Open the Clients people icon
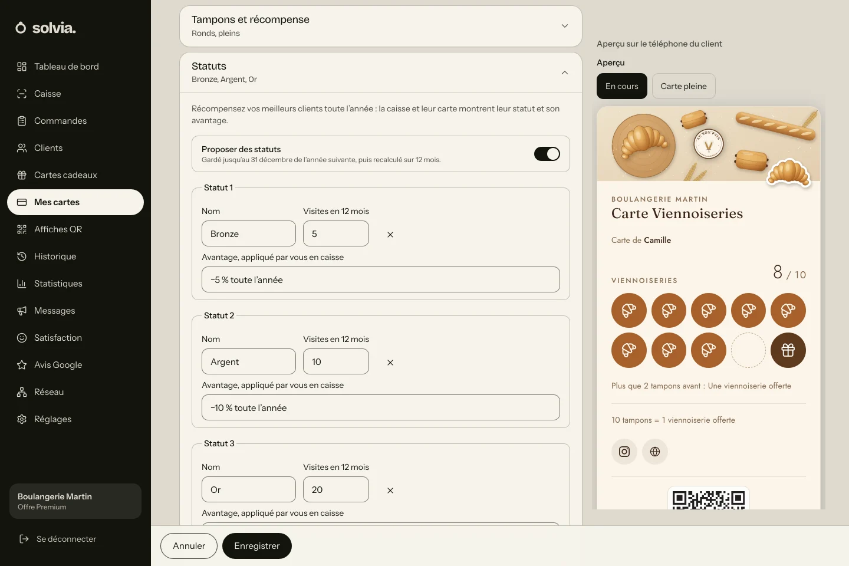Image resolution: width=849 pixels, height=566 pixels. coord(22,148)
